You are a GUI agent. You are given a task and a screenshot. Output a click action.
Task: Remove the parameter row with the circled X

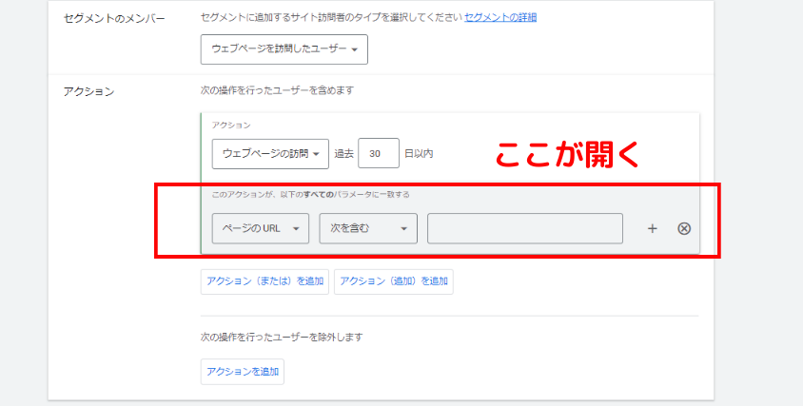click(x=683, y=228)
